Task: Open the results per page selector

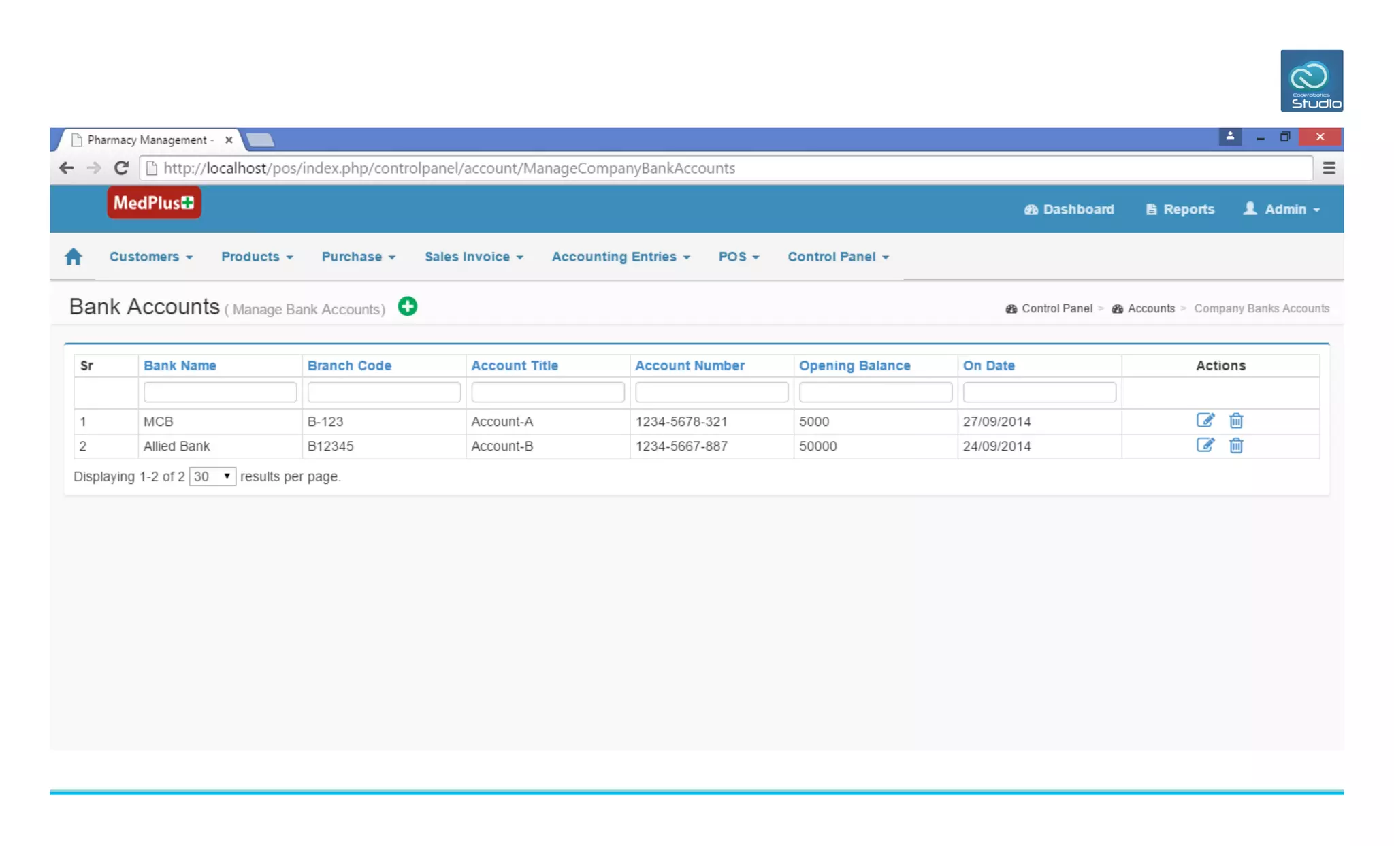Action: (212, 476)
